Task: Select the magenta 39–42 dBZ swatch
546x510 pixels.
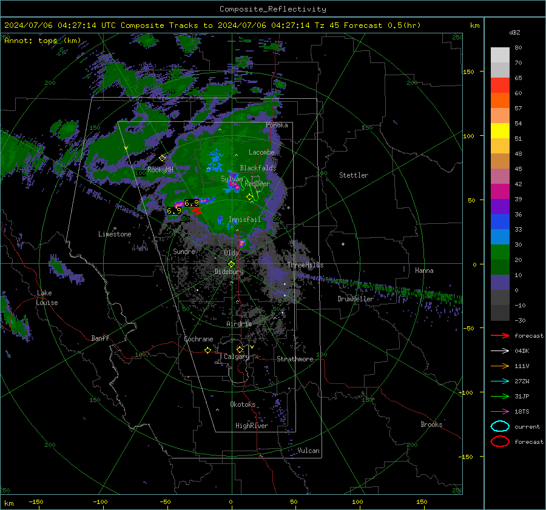Action: (x=500, y=191)
